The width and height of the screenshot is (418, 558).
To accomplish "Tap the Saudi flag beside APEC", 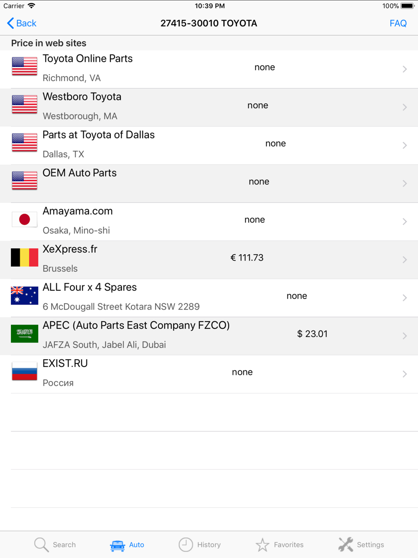I will (x=25, y=334).
